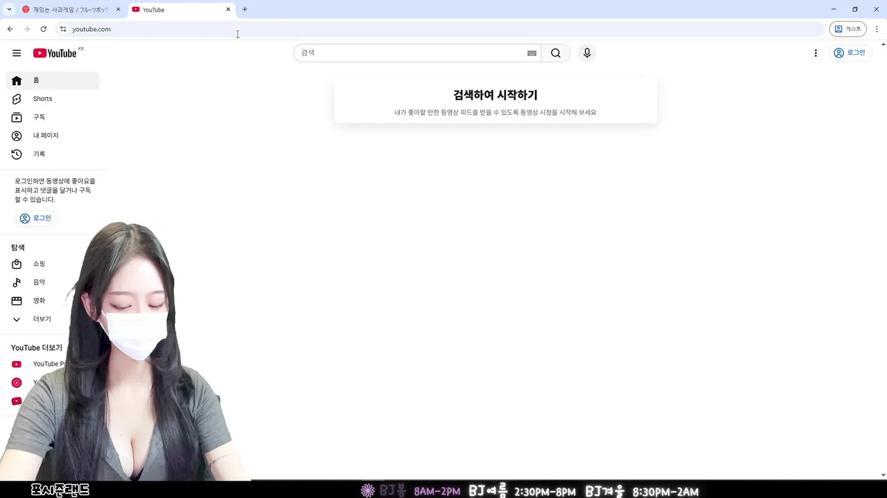The height and width of the screenshot is (498, 887).
Task: Click the page scrollbar up arrow
Action: (x=883, y=44)
